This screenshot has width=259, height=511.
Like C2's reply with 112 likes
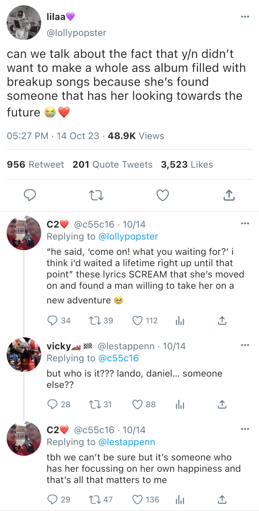pos(137,320)
